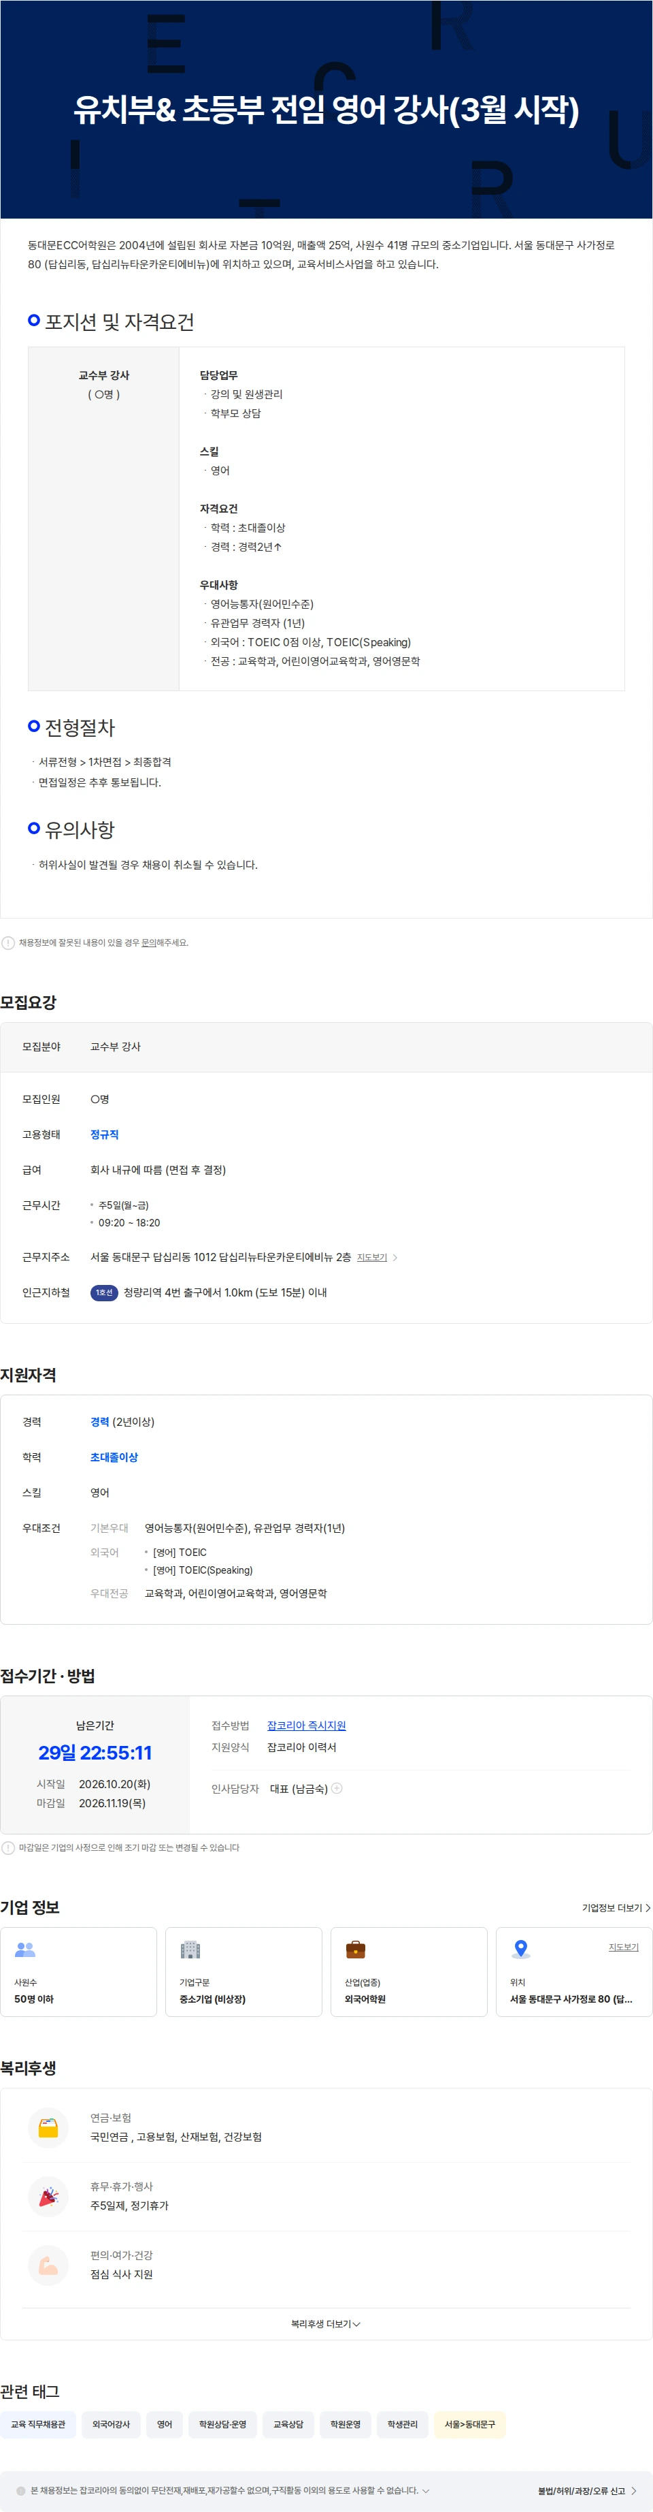
Task: Expand the 인사담당자 plus icon
Action: (x=336, y=1788)
